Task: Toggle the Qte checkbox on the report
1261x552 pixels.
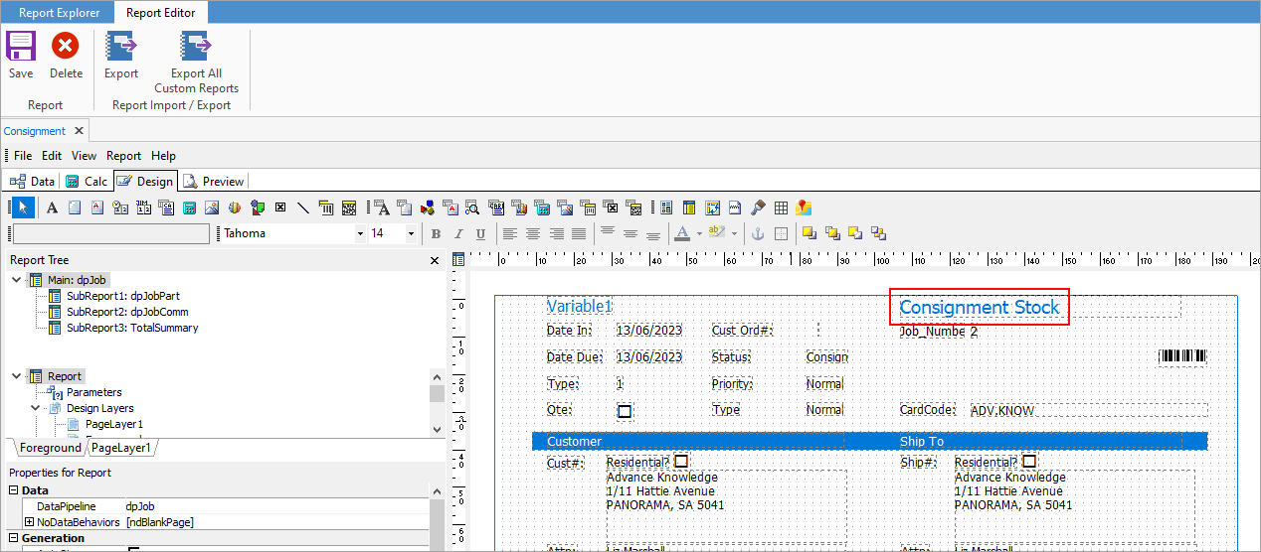Action: [x=625, y=410]
